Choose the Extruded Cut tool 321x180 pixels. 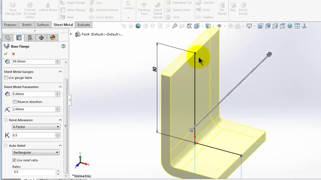[x=179, y=3]
